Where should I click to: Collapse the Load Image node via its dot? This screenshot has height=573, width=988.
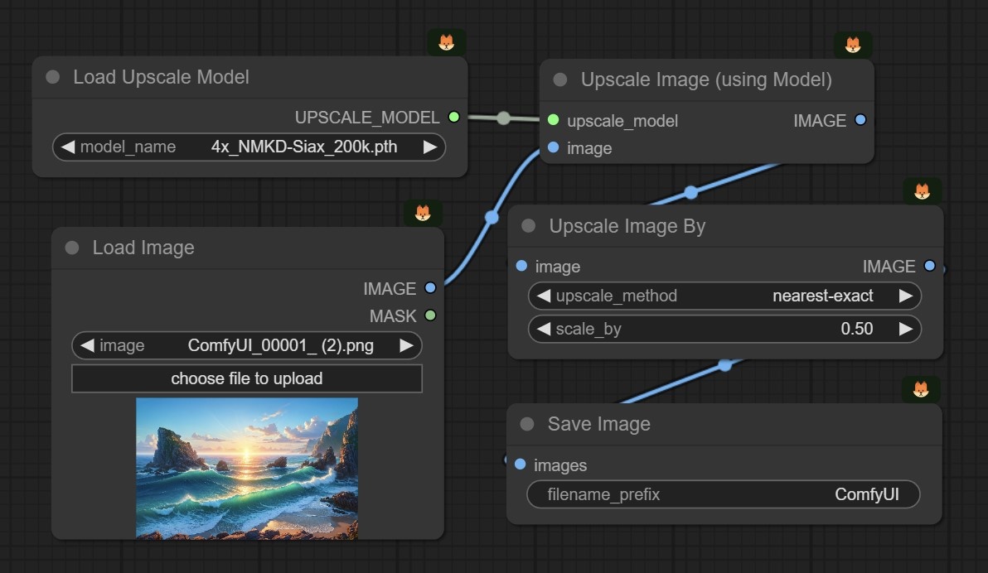tap(72, 248)
